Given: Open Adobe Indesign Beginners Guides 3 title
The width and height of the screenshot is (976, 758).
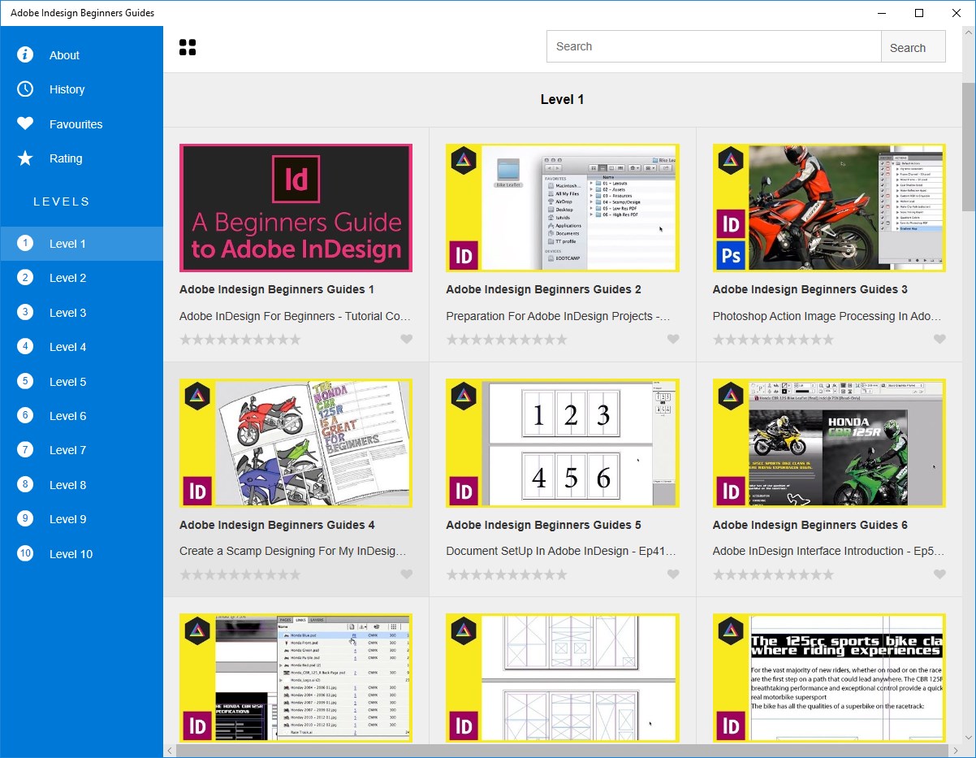Looking at the screenshot, I should [x=810, y=289].
